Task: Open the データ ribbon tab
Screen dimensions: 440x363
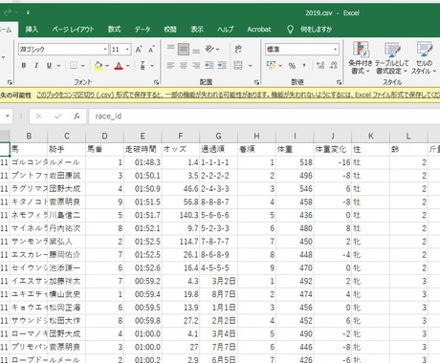Action: coord(143,30)
